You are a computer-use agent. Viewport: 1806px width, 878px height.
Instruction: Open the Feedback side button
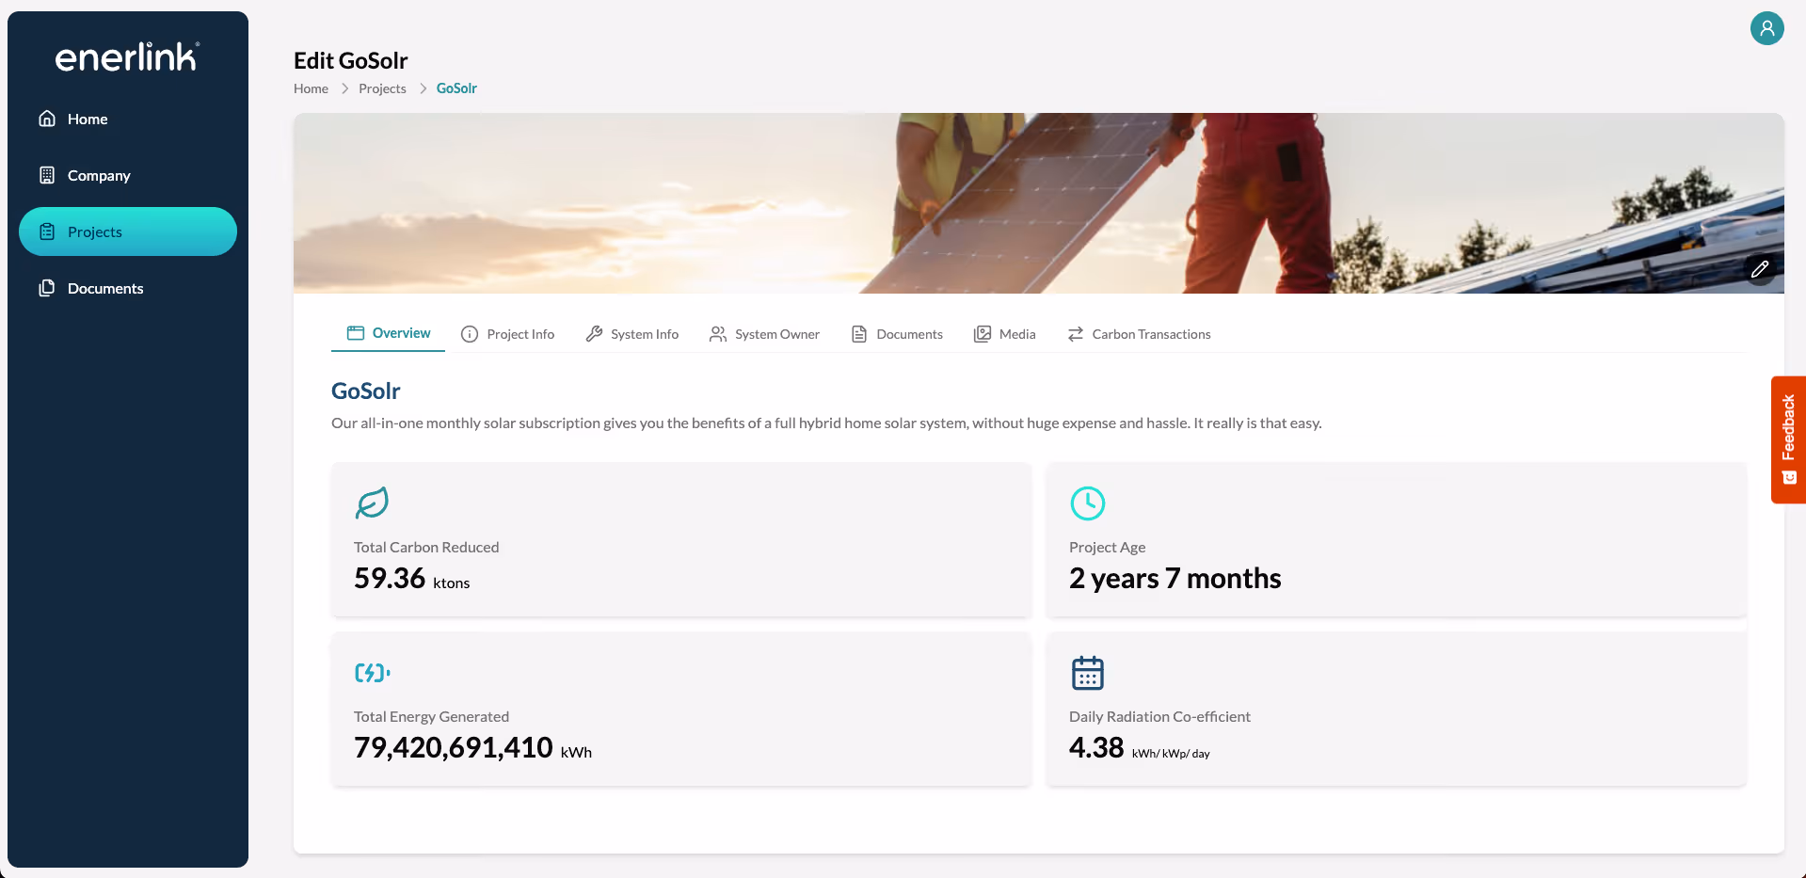point(1788,439)
